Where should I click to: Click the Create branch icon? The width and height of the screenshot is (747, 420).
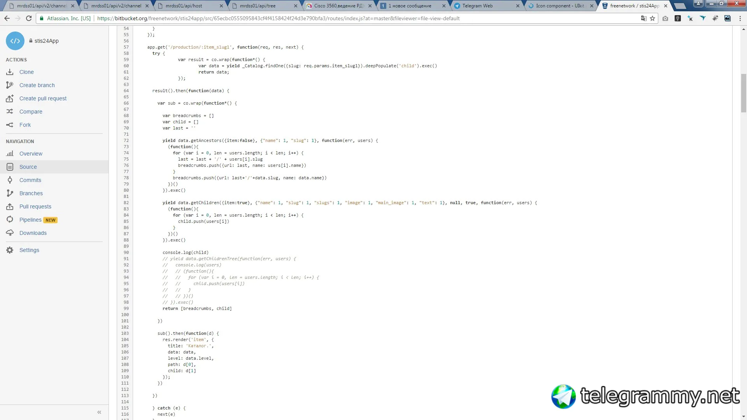(10, 85)
